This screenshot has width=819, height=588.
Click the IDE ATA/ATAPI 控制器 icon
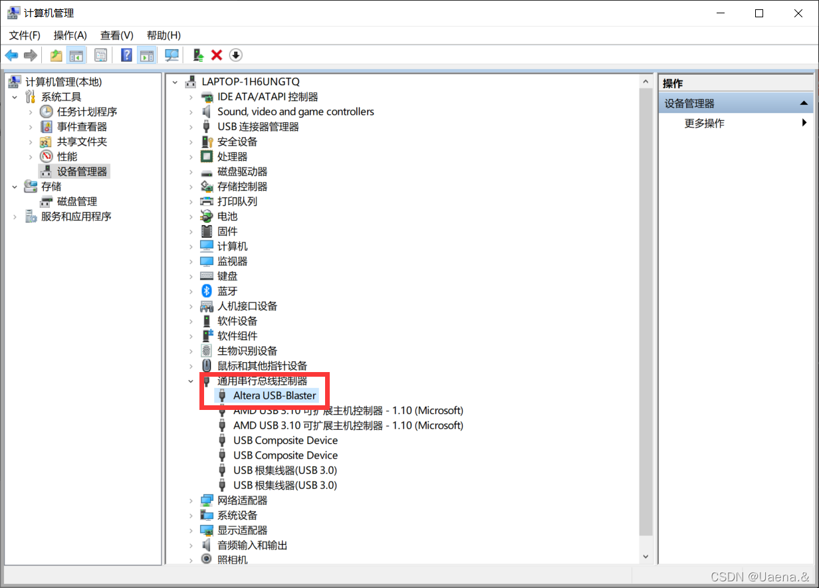click(207, 97)
